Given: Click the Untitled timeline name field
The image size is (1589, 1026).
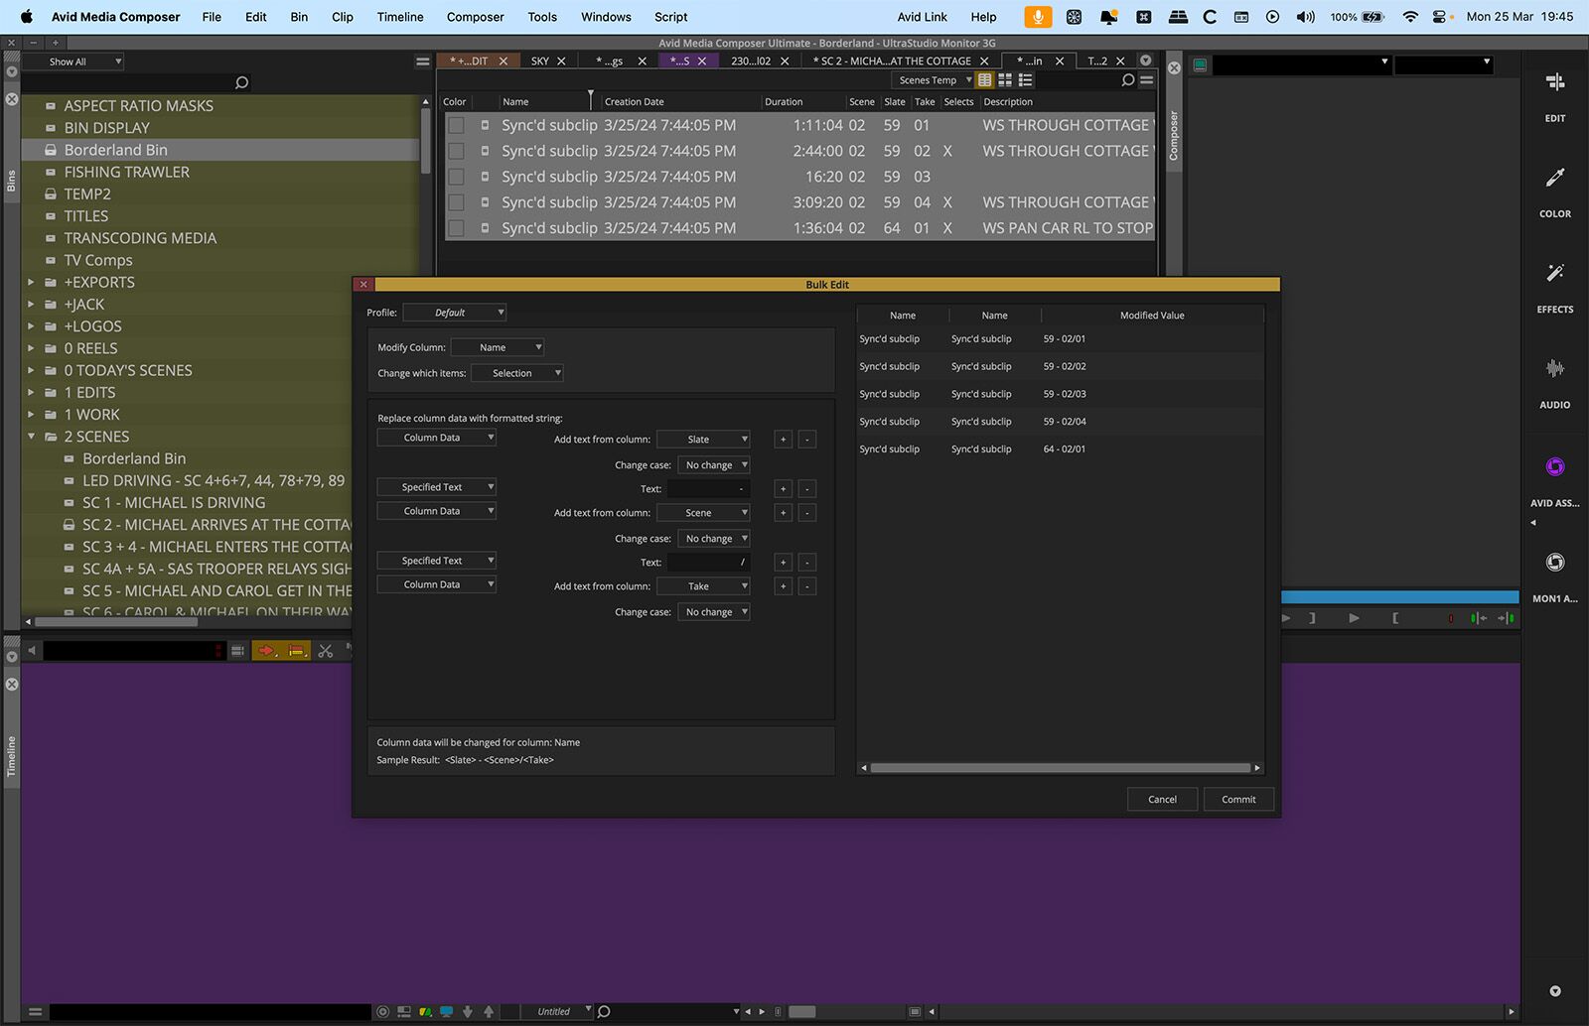Looking at the screenshot, I should (554, 1010).
